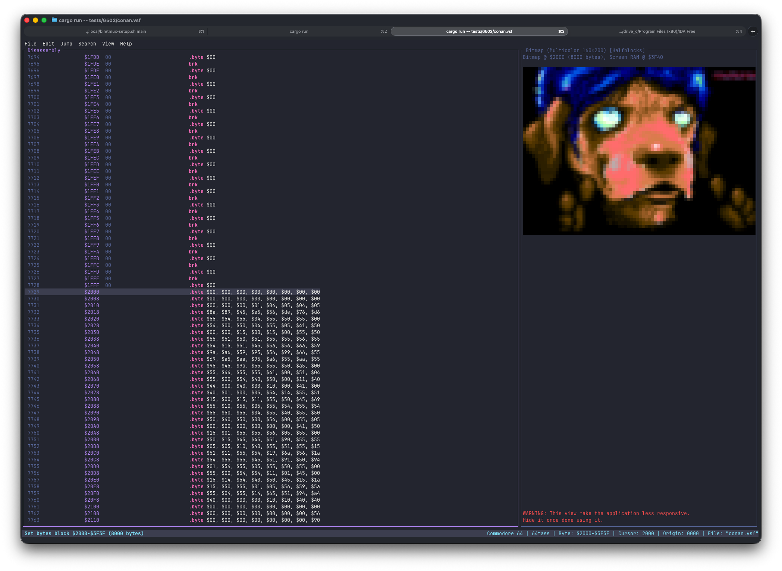This screenshot has height=571, width=782.
Task: Click the 64tass assembler status indicator
Action: pyautogui.click(x=540, y=533)
